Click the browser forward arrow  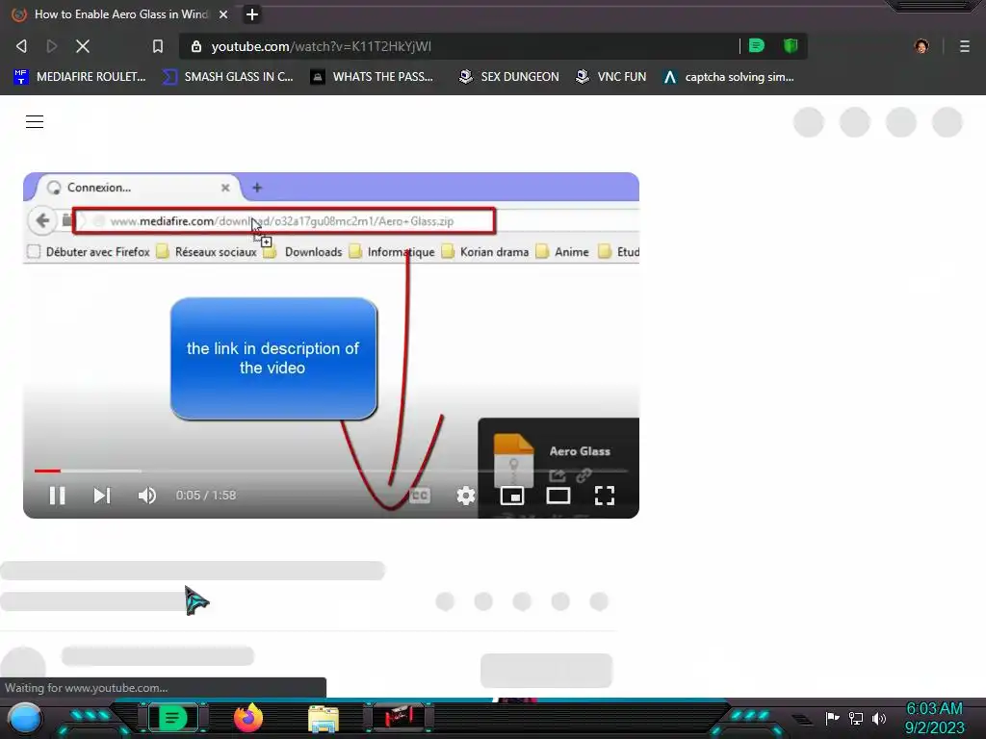[52, 46]
